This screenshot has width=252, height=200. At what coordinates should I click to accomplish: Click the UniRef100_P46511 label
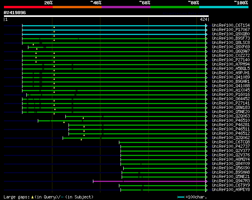[x=231, y=129]
